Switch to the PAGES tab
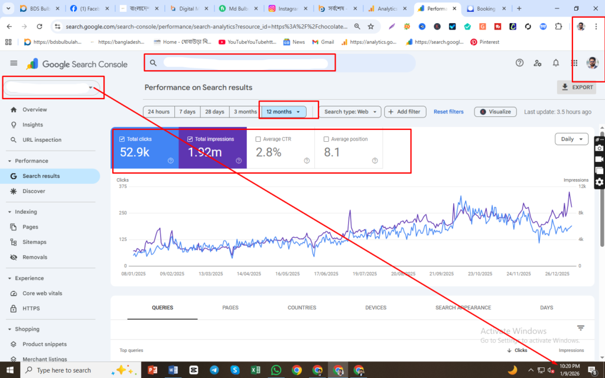Screen dimensions: 605x378 click(230, 308)
